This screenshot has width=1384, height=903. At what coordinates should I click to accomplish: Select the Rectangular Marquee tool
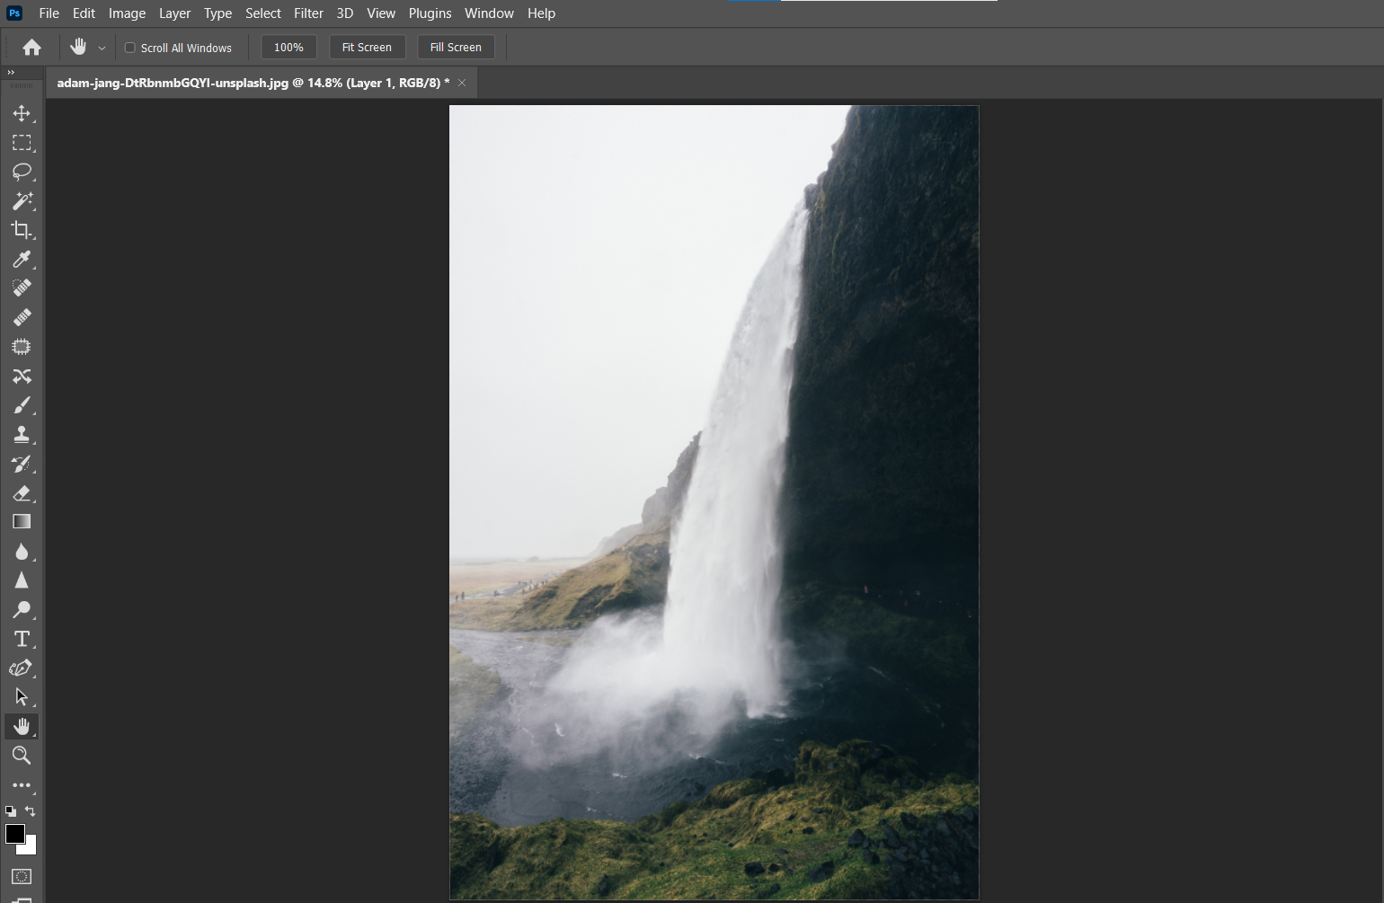pyautogui.click(x=22, y=143)
